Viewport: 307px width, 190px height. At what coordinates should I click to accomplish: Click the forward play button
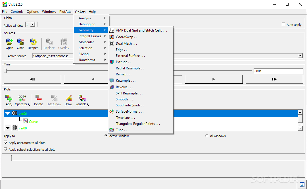(214, 79)
